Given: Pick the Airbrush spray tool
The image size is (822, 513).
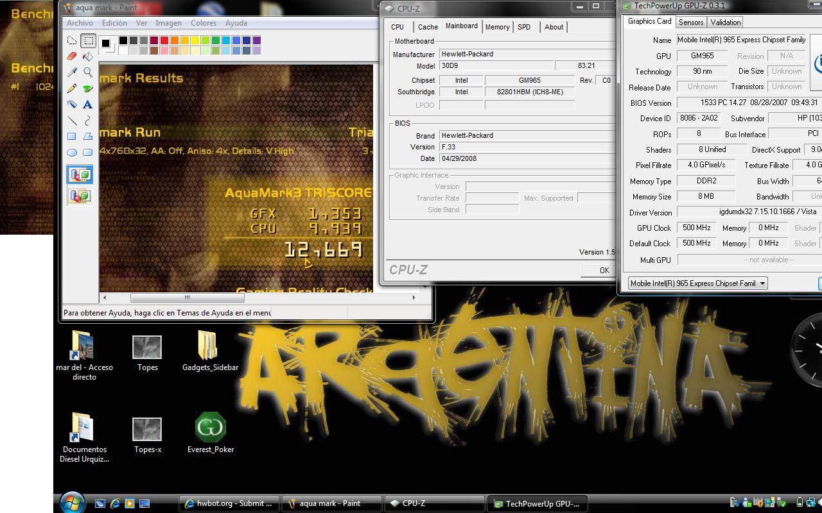Looking at the screenshot, I should coord(72,105).
